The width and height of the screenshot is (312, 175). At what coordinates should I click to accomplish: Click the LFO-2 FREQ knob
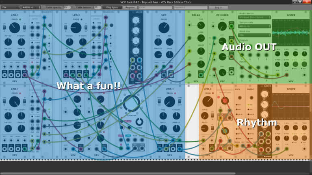click(208, 102)
